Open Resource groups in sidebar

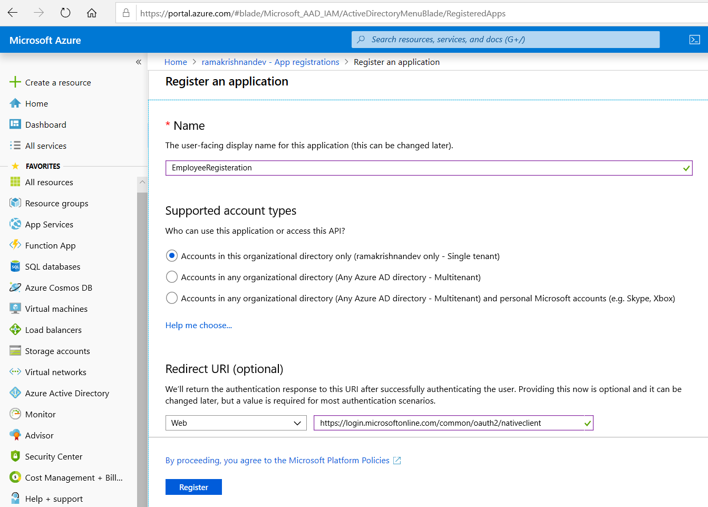(57, 204)
